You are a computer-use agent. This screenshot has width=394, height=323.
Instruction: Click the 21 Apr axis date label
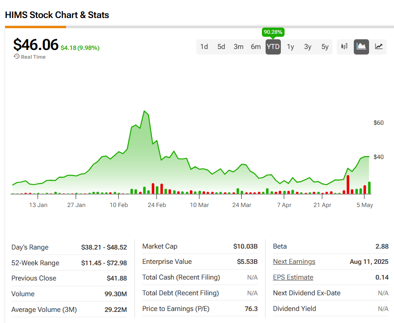click(322, 205)
